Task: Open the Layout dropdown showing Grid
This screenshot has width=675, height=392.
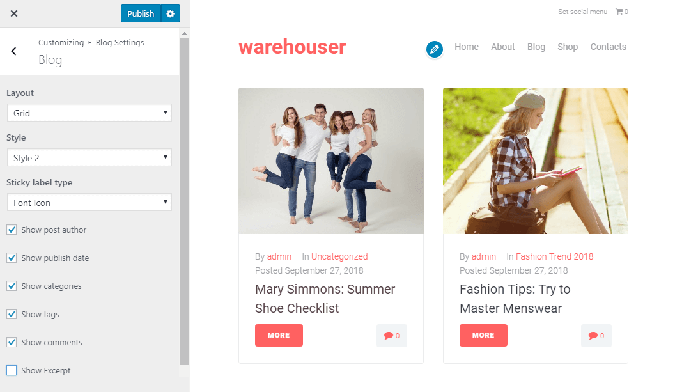Action: pyautogui.click(x=89, y=113)
